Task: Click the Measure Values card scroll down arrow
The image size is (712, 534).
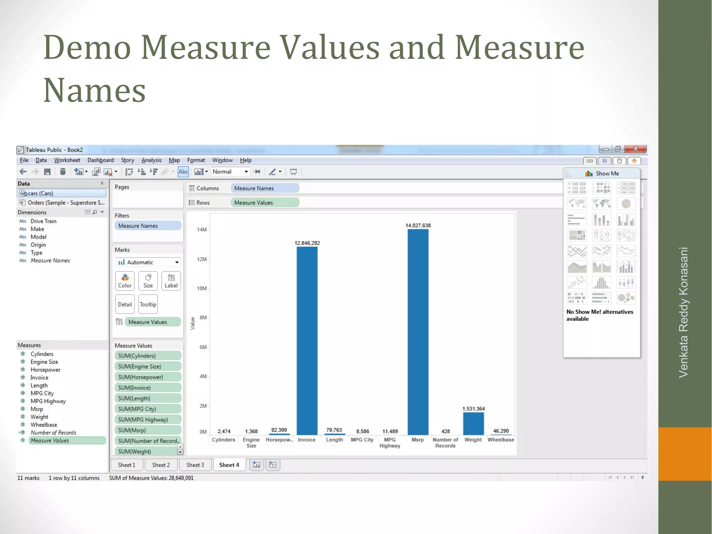Action: (180, 452)
